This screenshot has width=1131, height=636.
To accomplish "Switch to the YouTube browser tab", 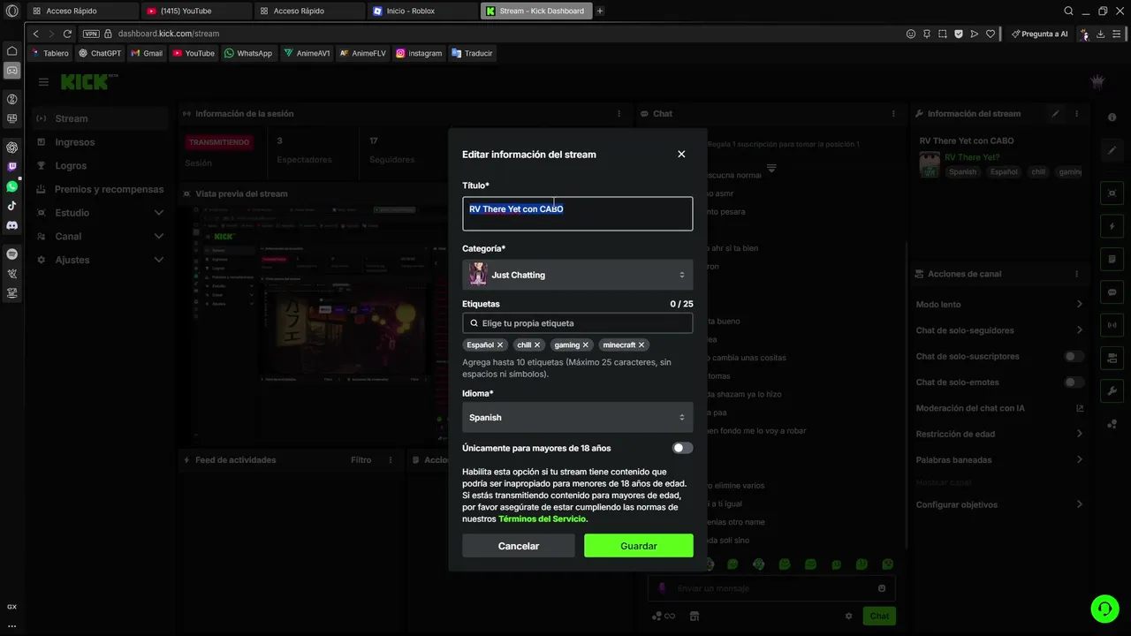I will pos(196,11).
